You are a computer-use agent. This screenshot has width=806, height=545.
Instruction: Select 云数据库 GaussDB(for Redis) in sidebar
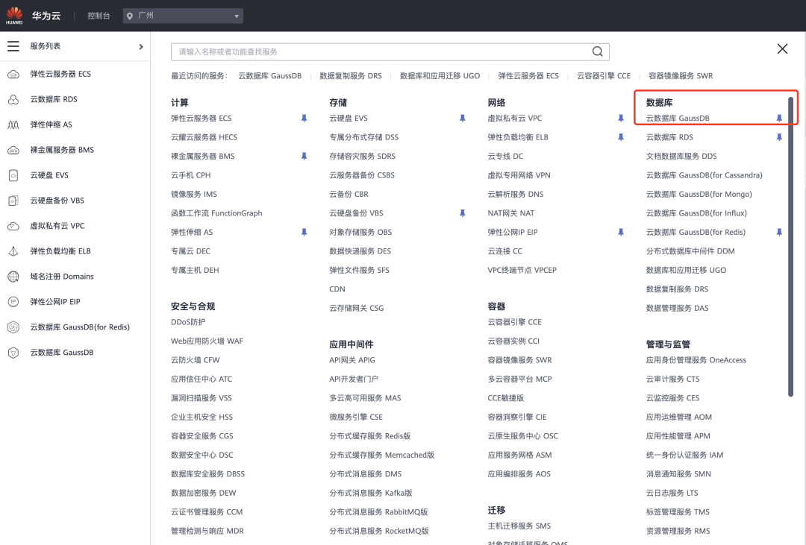click(x=80, y=327)
